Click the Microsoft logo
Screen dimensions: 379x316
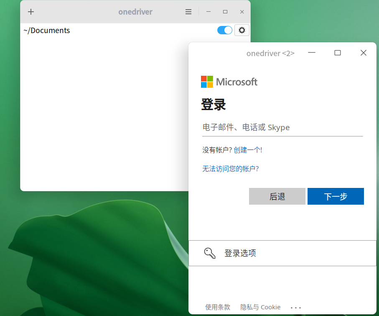pyautogui.click(x=229, y=82)
